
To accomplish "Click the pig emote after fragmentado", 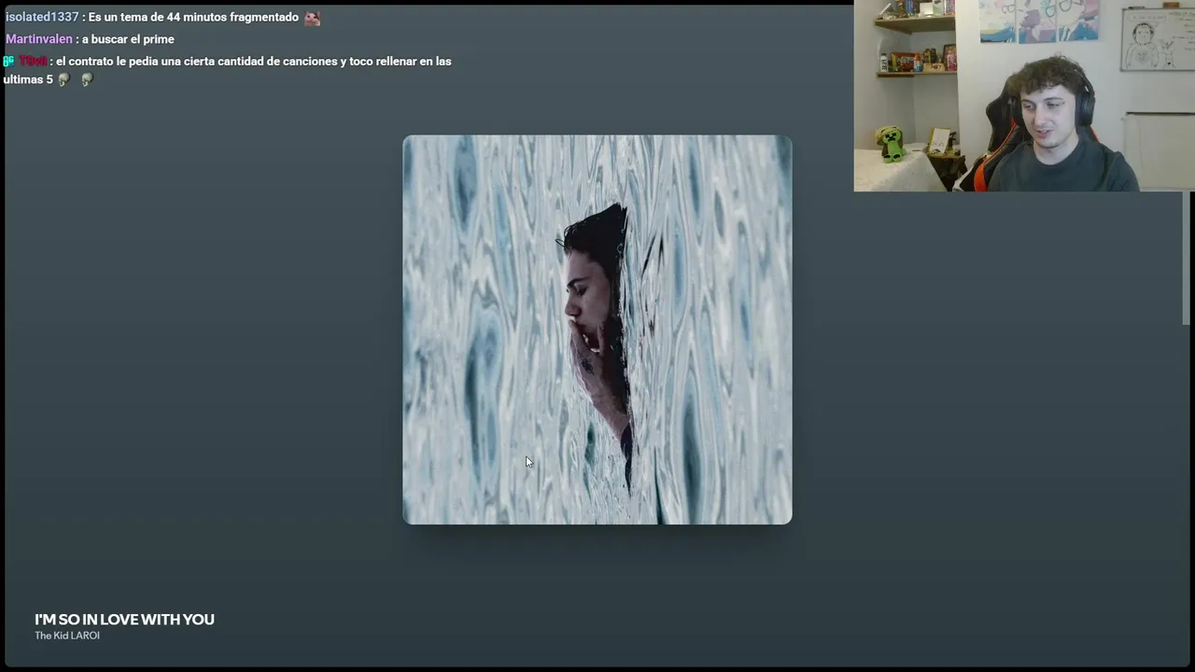I will pyautogui.click(x=312, y=18).
